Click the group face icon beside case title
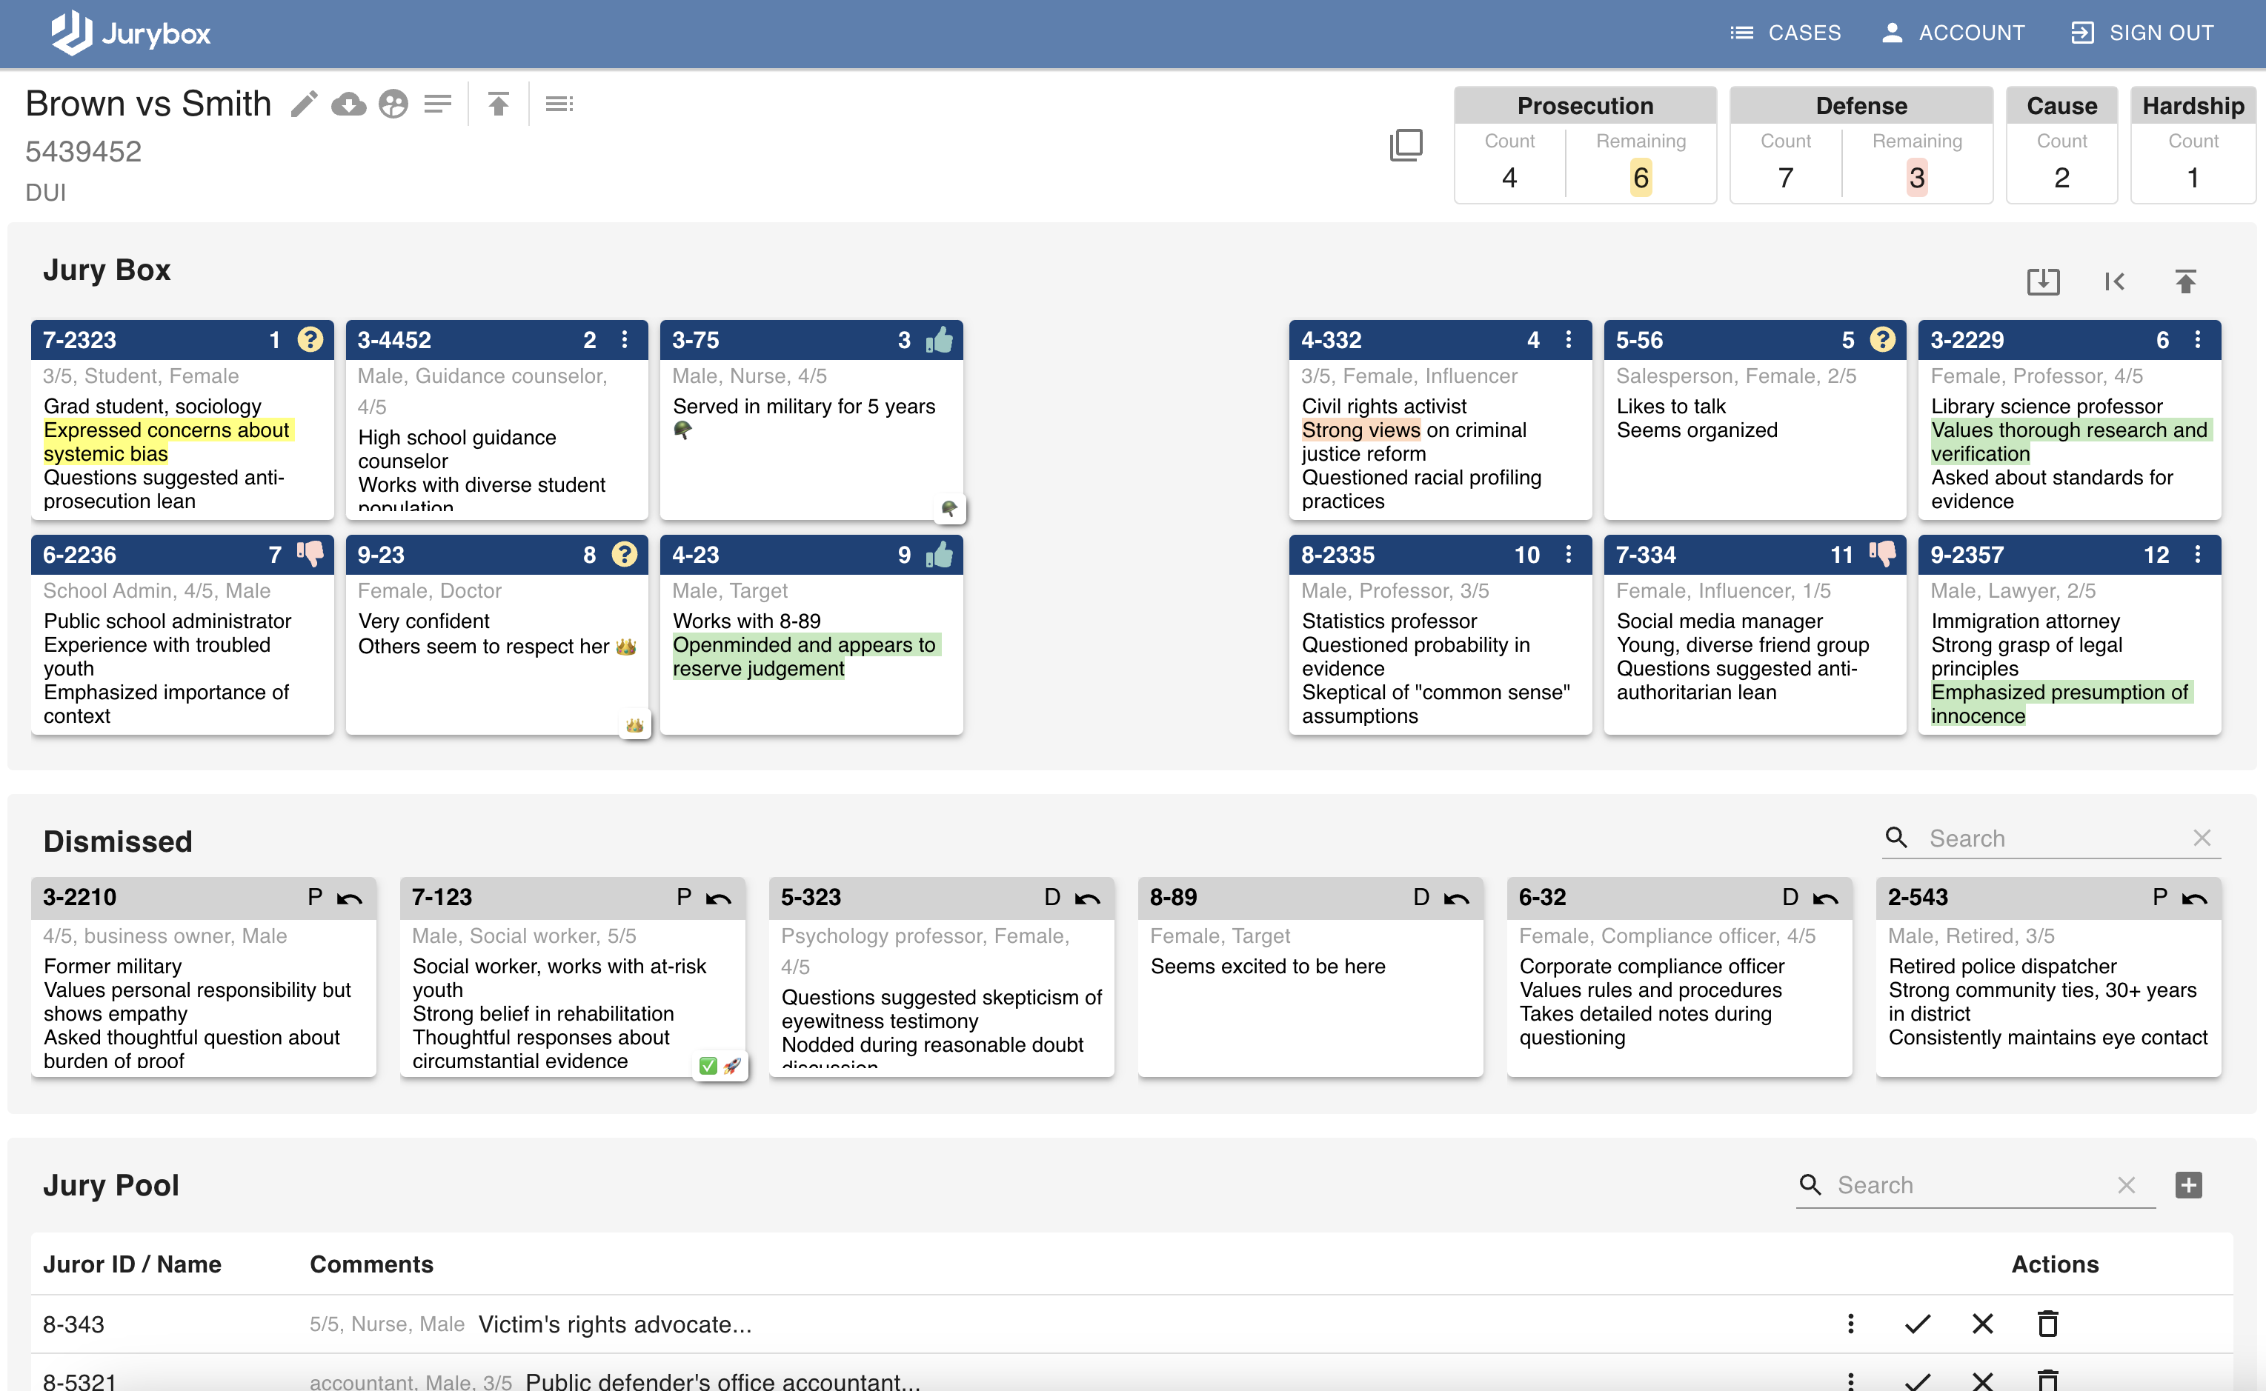 click(393, 104)
